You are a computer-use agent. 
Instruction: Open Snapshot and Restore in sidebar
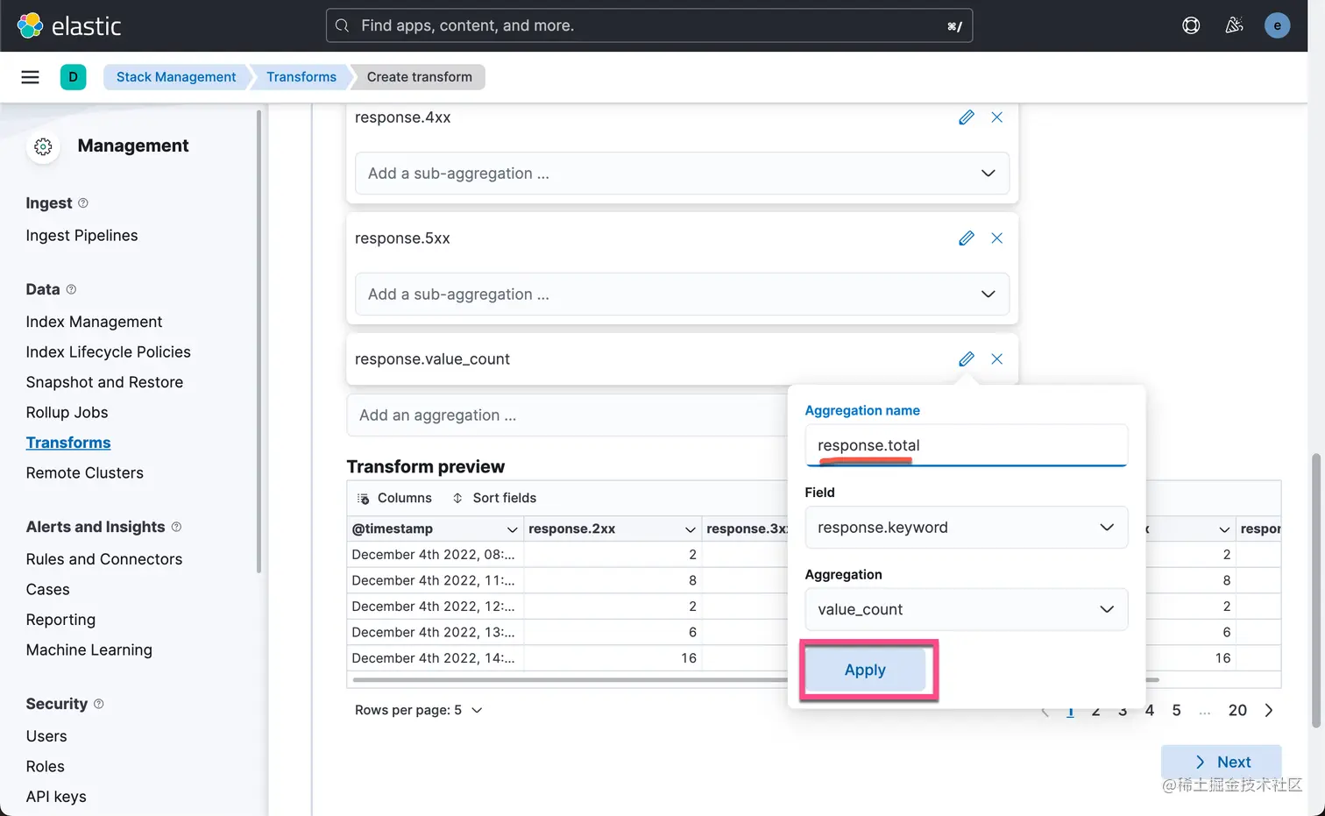pos(104,382)
